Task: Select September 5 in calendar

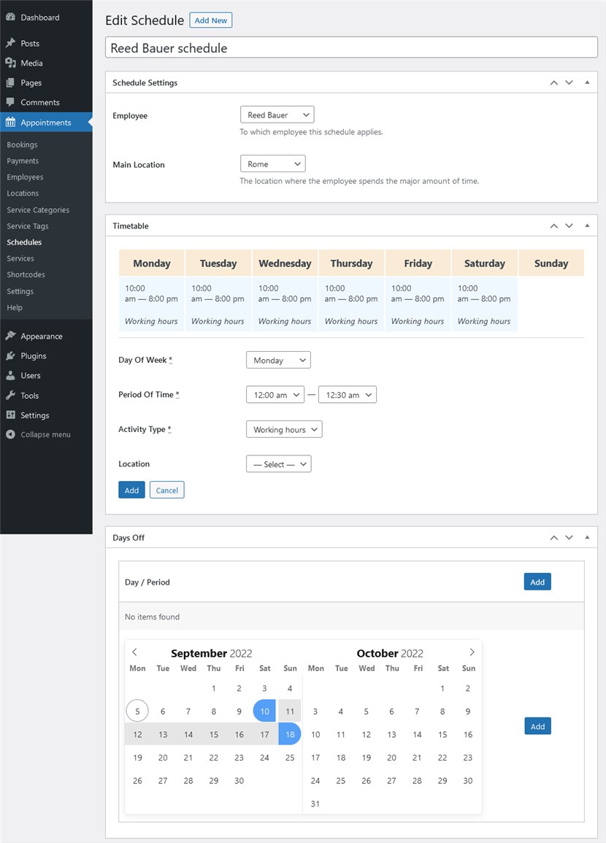Action: (137, 711)
